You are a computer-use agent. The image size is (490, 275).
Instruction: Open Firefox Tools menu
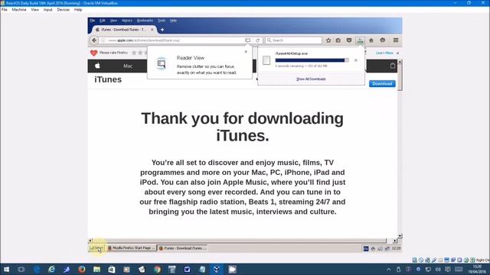tap(162, 21)
